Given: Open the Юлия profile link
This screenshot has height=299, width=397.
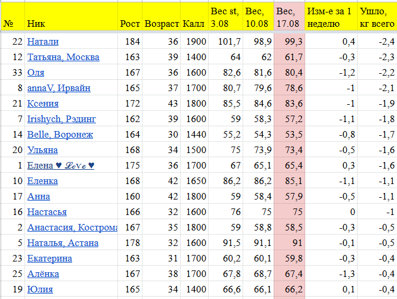Looking at the screenshot, I should point(40,289).
